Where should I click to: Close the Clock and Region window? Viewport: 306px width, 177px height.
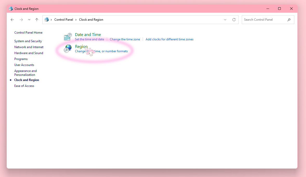tap(291, 9)
